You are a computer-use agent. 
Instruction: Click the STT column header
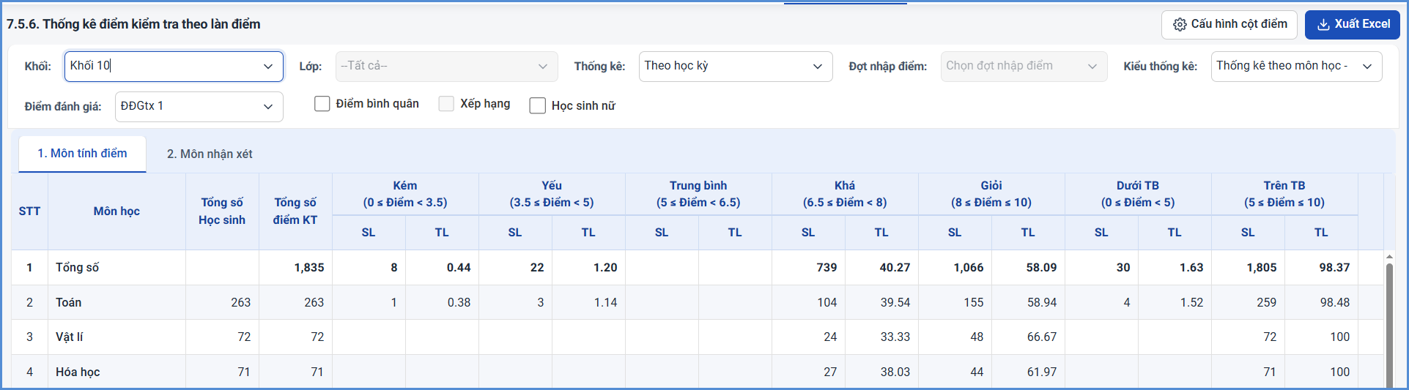pyautogui.click(x=29, y=211)
